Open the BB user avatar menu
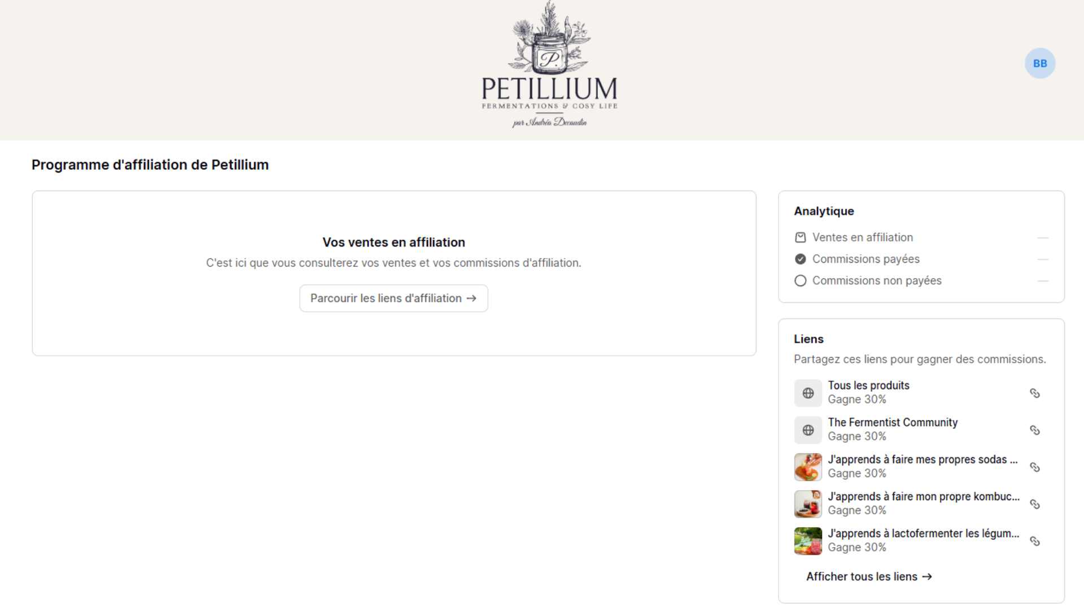The image size is (1084, 609). coord(1039,63)
